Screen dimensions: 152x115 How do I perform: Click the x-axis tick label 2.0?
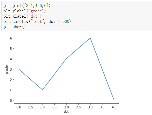point(66,107)
